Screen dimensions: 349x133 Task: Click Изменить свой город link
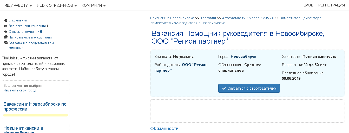(20, 90)
